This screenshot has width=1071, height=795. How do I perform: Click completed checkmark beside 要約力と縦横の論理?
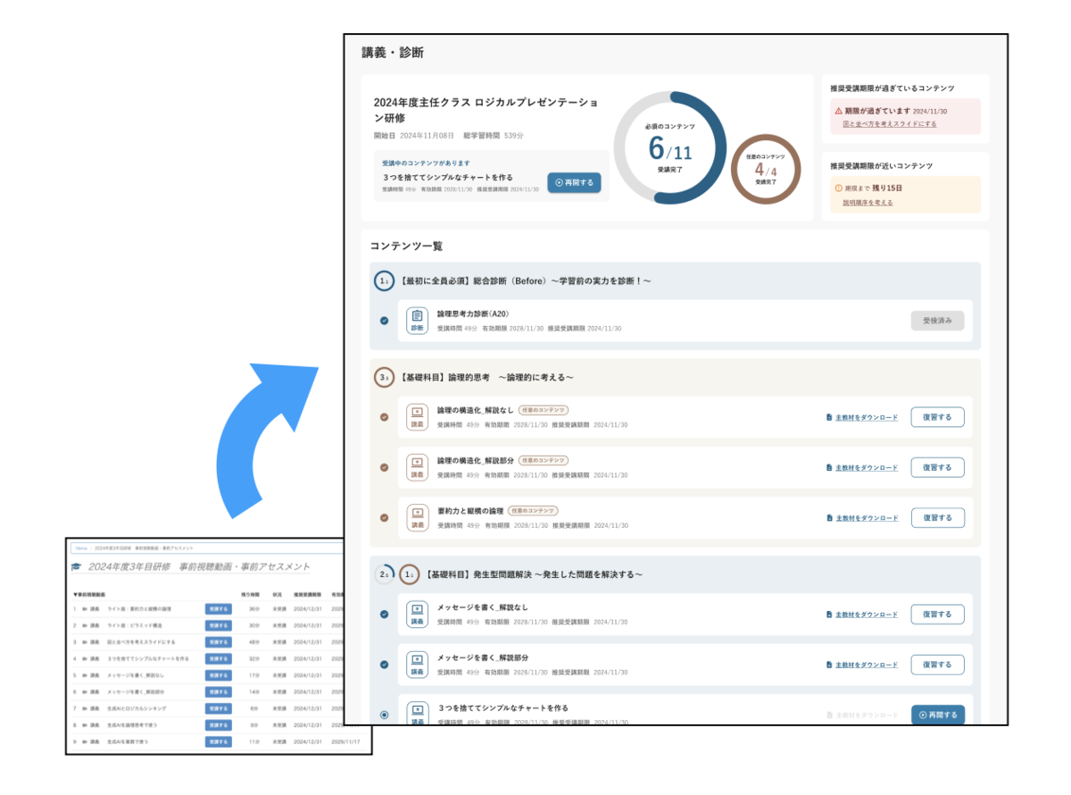tap(385, 517)
